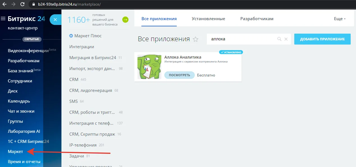The image size is (356, 167).
Task: Select the CRM, лидогенерация category
Action: [x=91, y=91]
